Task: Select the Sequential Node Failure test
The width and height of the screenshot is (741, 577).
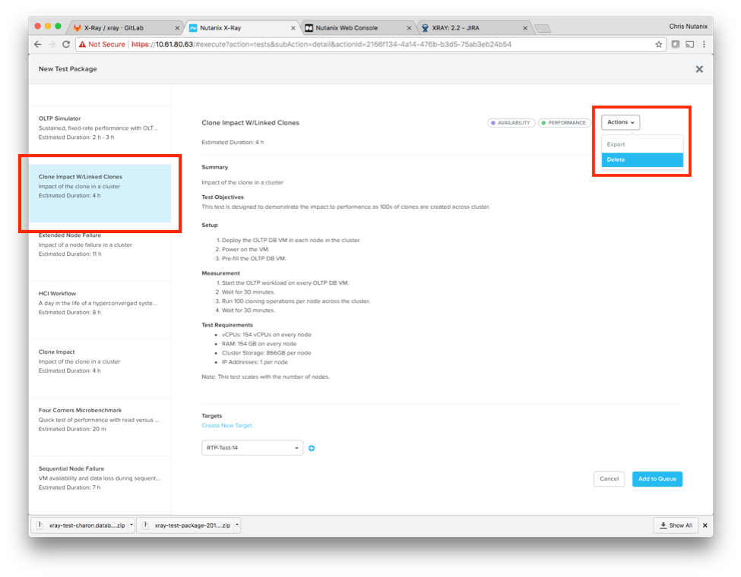Action: pyautogui.click(x=100, y=485)
